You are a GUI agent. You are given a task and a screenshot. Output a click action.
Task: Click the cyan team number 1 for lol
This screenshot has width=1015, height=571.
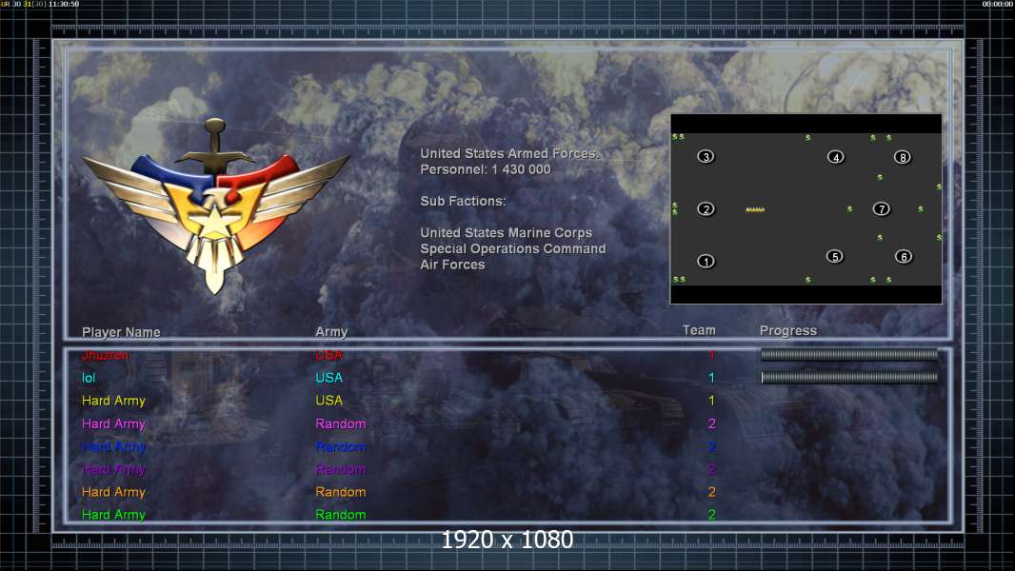(x=711, y=378)
